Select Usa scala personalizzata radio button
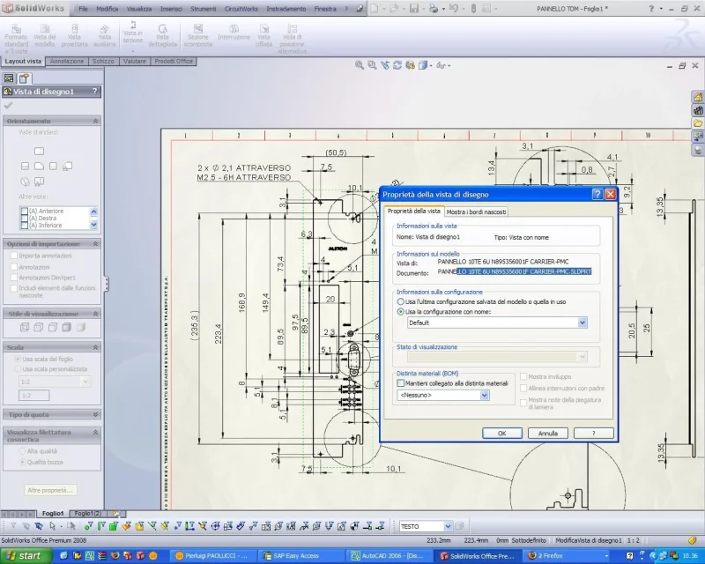The height and width of the screenshot is (564, 705). pos(18,369)
